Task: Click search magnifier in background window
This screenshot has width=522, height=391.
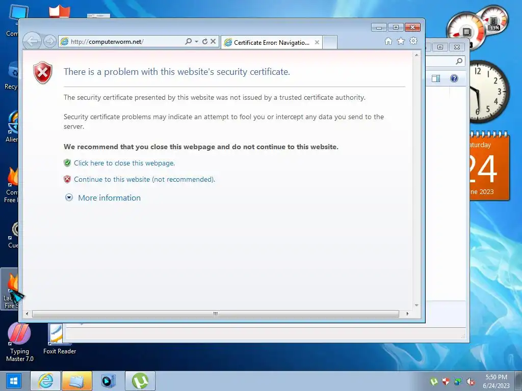Action: 459,61
